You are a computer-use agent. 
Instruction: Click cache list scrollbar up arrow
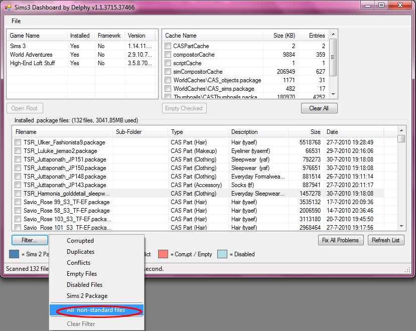click(x=334, y=34)
